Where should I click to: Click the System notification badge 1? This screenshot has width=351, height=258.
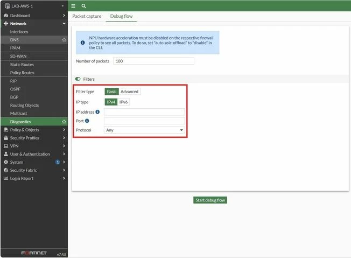pos(58,162)
